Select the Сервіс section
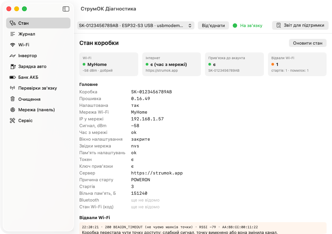This screenshot has height=234, width=332. [38, 120]
